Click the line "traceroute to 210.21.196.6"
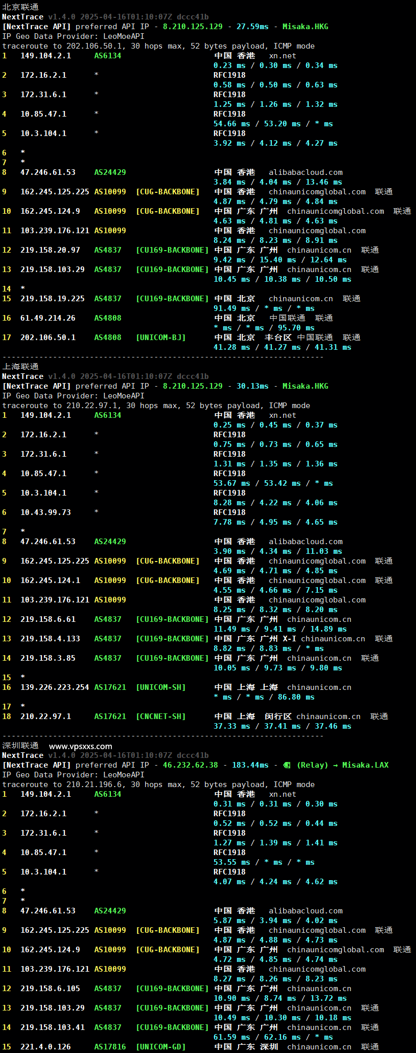Image resolution: width=416 pixels, height=1053 pixels. [x=158, y=785]
